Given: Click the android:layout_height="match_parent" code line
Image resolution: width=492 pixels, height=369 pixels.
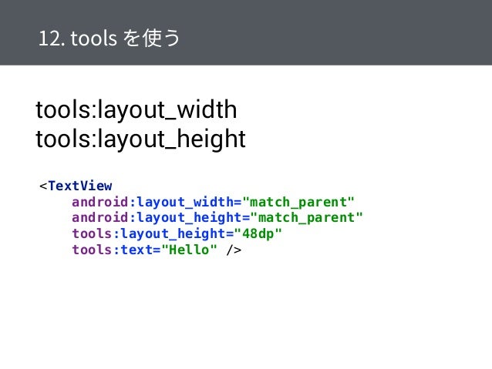Looking at the screenshot, I should (x=217, y=218).
